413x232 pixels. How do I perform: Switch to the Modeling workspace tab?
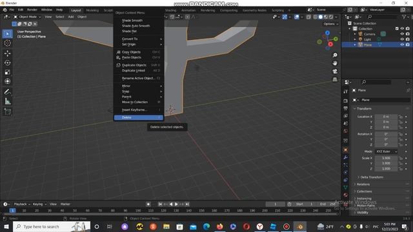point(92,10)
